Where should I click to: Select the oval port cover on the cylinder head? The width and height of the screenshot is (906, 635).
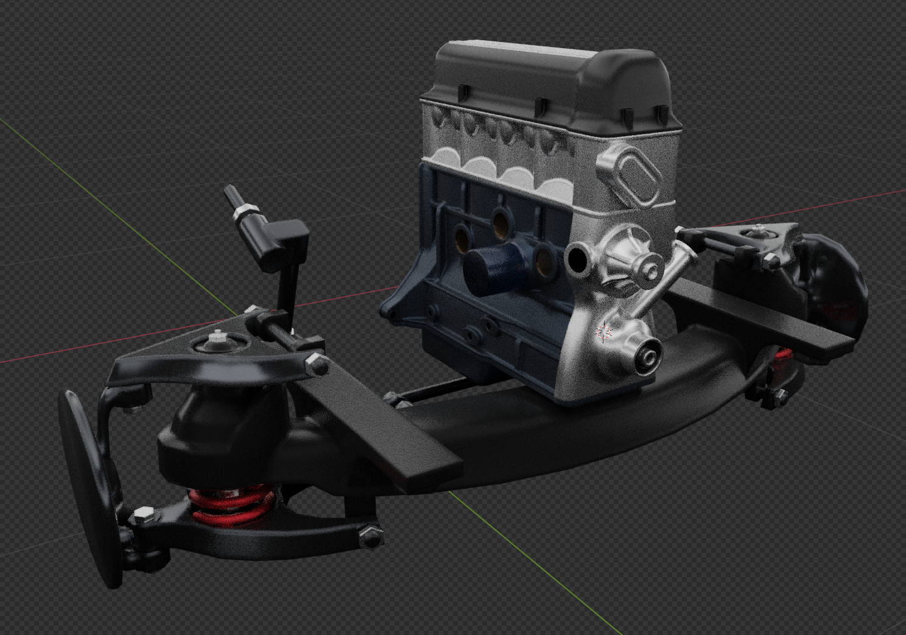[x=637, y=178]
